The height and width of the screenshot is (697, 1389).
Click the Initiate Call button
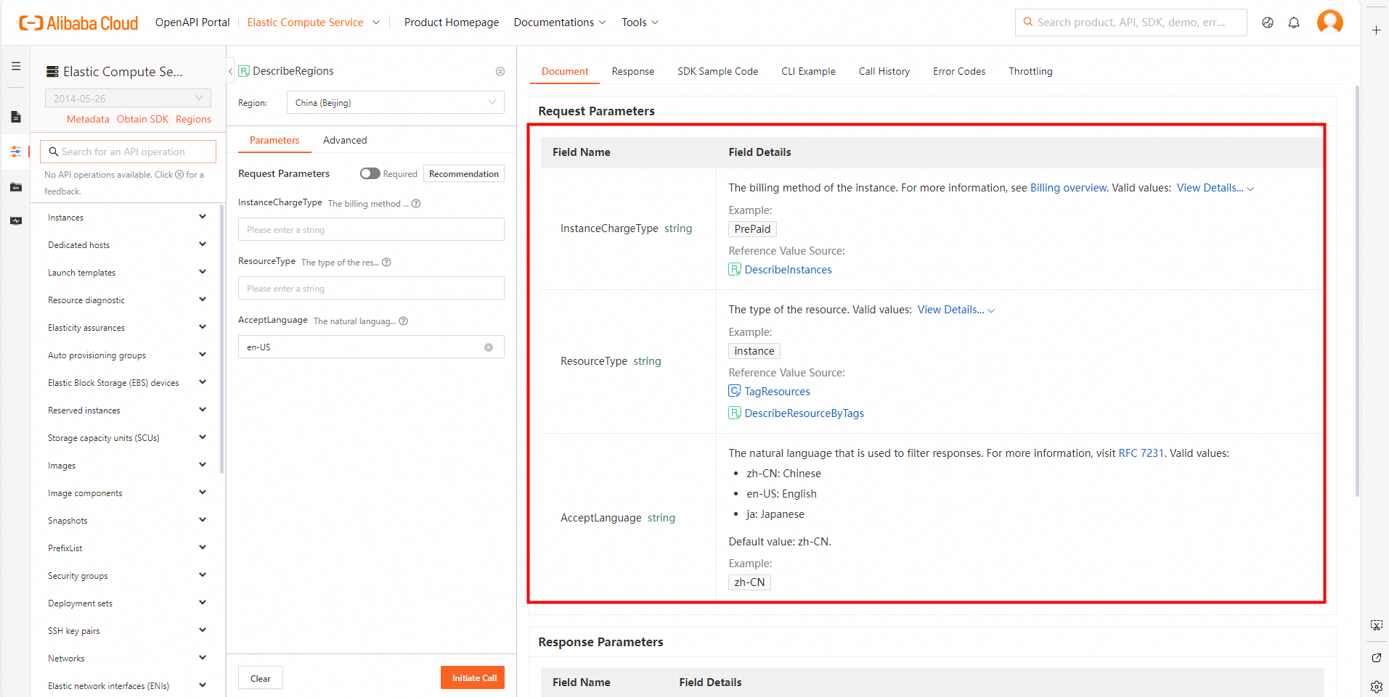(473, 677)
